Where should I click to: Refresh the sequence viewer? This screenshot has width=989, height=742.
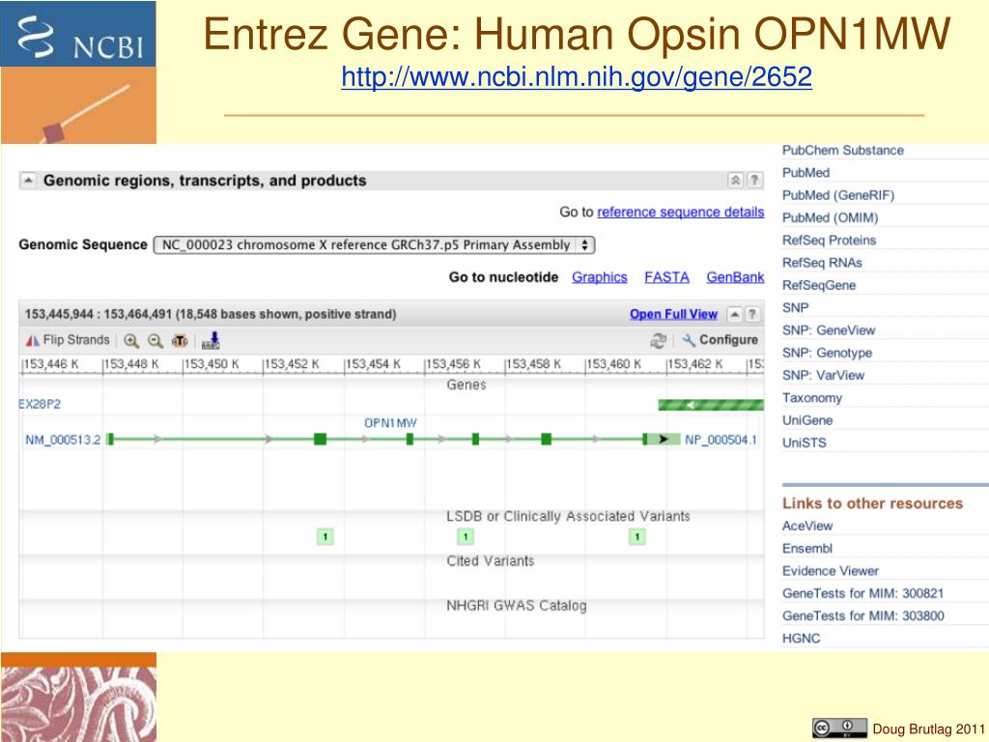click(659, 341)
